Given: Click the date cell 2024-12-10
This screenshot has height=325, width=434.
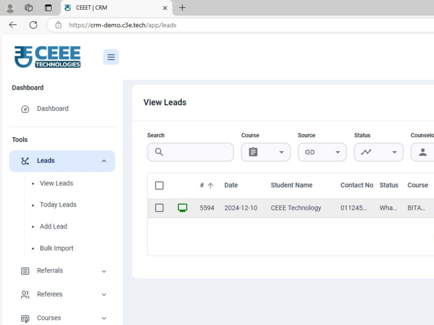Looking at the screenshot, I should click(x=240, y=208).
